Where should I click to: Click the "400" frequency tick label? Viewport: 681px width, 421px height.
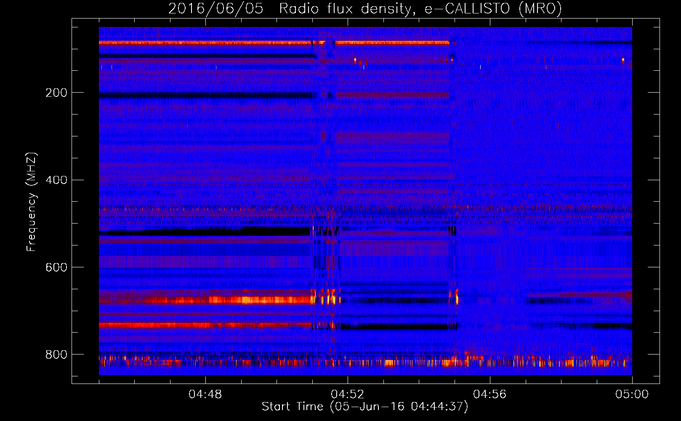(56, 180)
